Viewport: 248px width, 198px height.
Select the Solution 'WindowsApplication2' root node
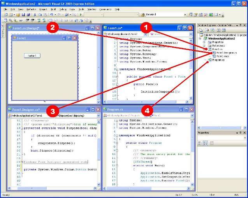pyautogui.click(x=225, y=35)
